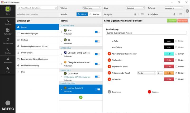Click the MS Outlook account icon

pos(65,53)
